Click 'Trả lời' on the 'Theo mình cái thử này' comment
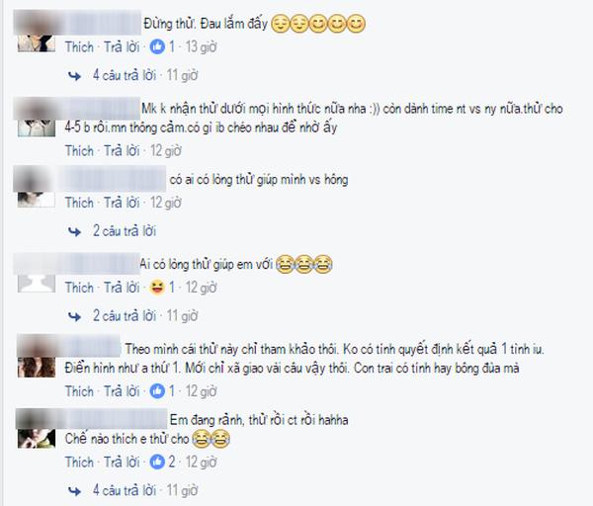Image resolution: width=593 pixels, height=506 pixels. tap(122, 391)
